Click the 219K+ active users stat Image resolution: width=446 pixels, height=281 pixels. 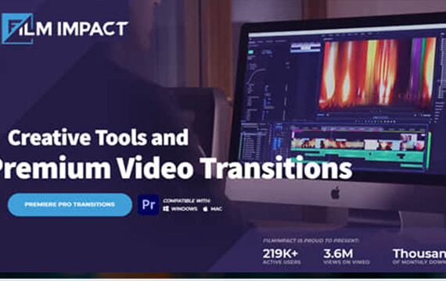(x=282, y=256)
